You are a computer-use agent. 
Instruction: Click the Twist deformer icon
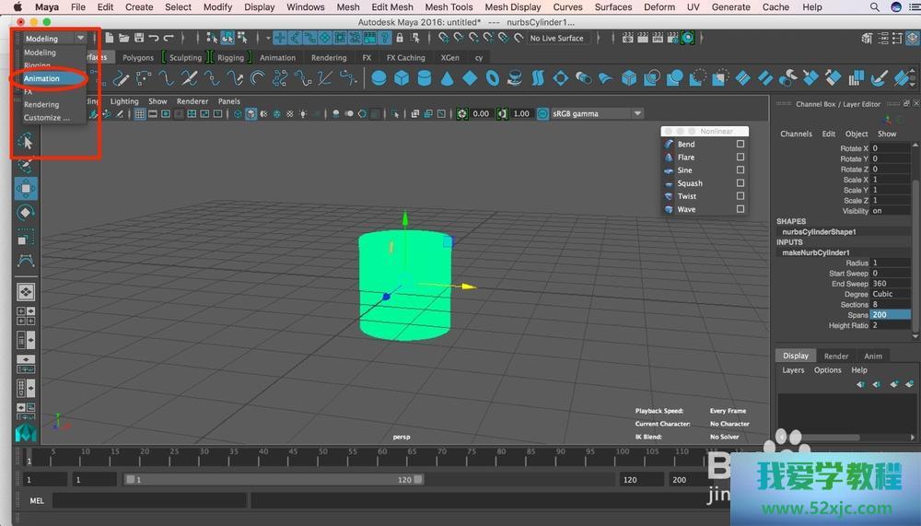(x=670, y=196)
